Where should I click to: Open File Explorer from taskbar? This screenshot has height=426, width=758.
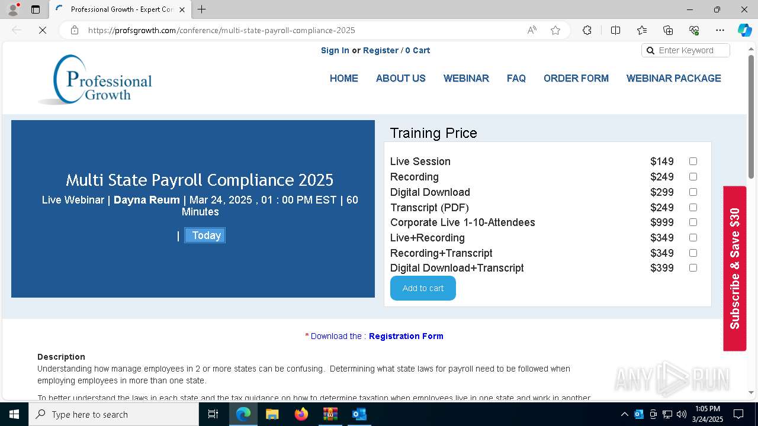click(x=272, y=414)
